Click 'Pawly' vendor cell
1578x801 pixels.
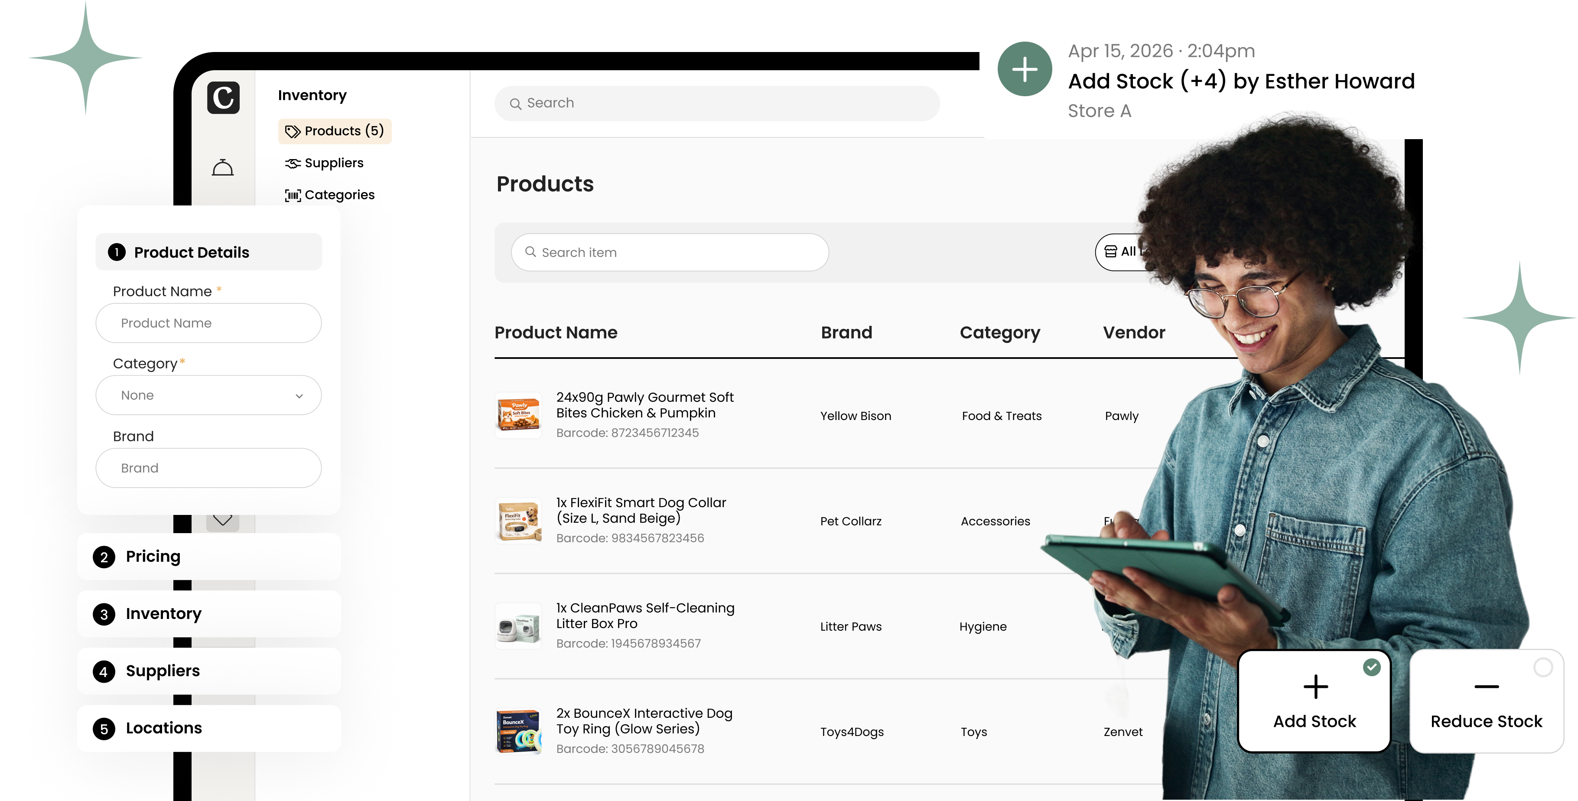point(1121,416)
